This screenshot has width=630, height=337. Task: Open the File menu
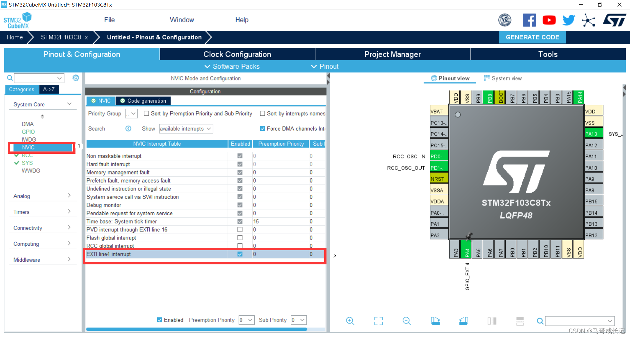pos(109,20)
